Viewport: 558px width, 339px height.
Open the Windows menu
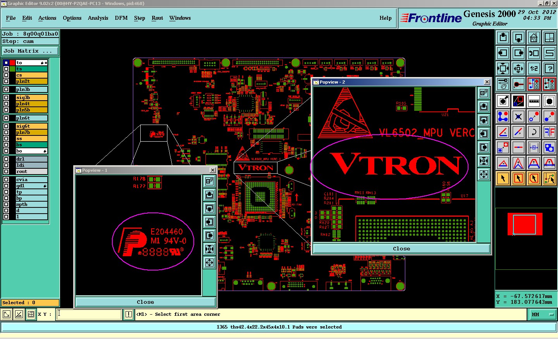[x=180, y=18]
